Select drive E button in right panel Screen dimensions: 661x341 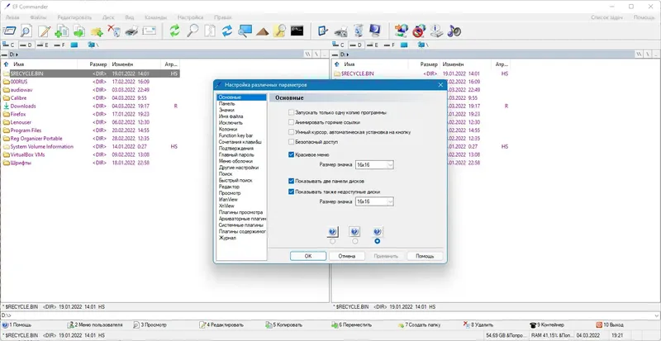tap(373, 45)
